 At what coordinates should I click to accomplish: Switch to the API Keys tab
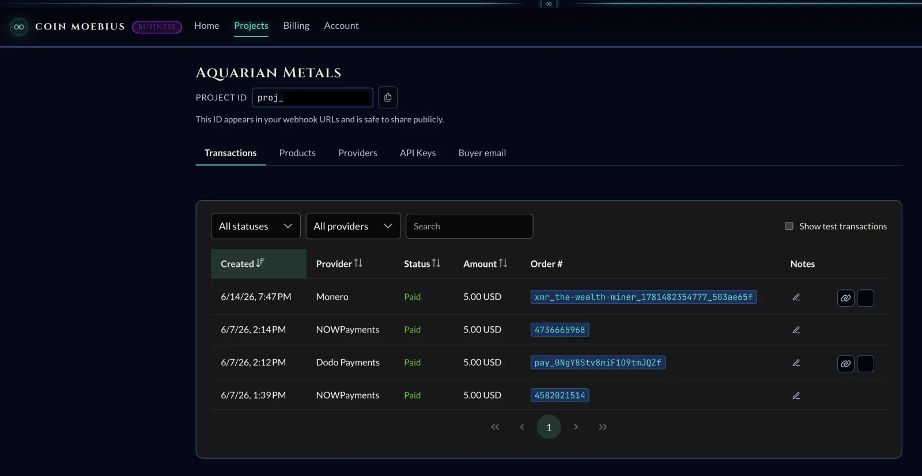[418, 153]
